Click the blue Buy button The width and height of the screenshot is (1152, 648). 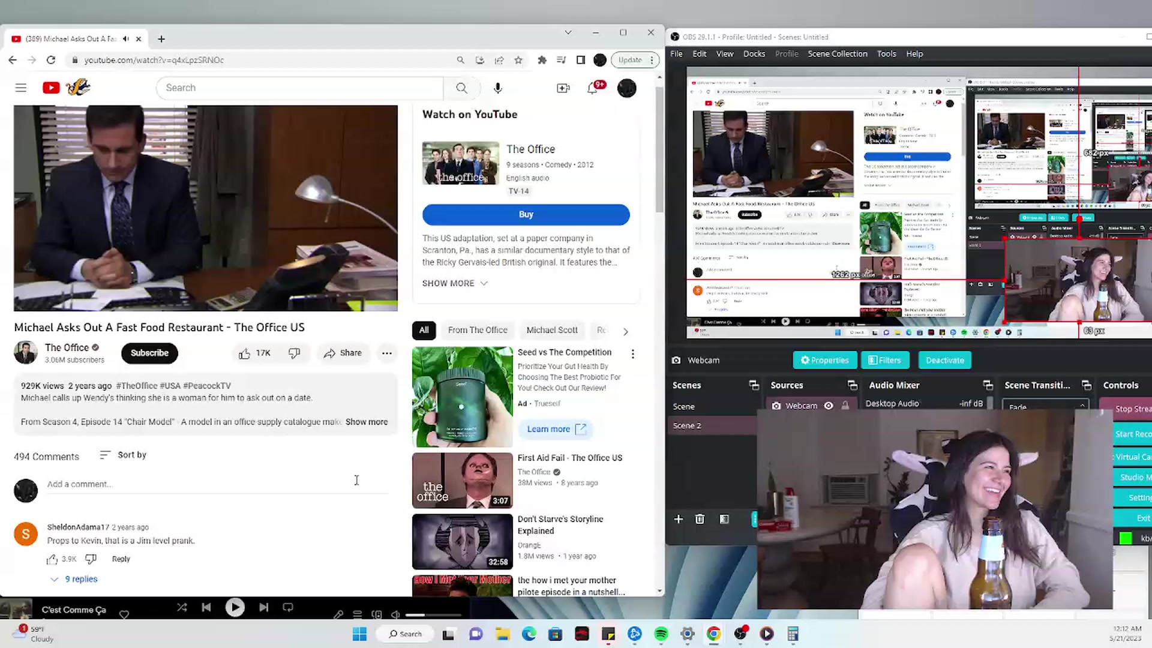[526, 214]
